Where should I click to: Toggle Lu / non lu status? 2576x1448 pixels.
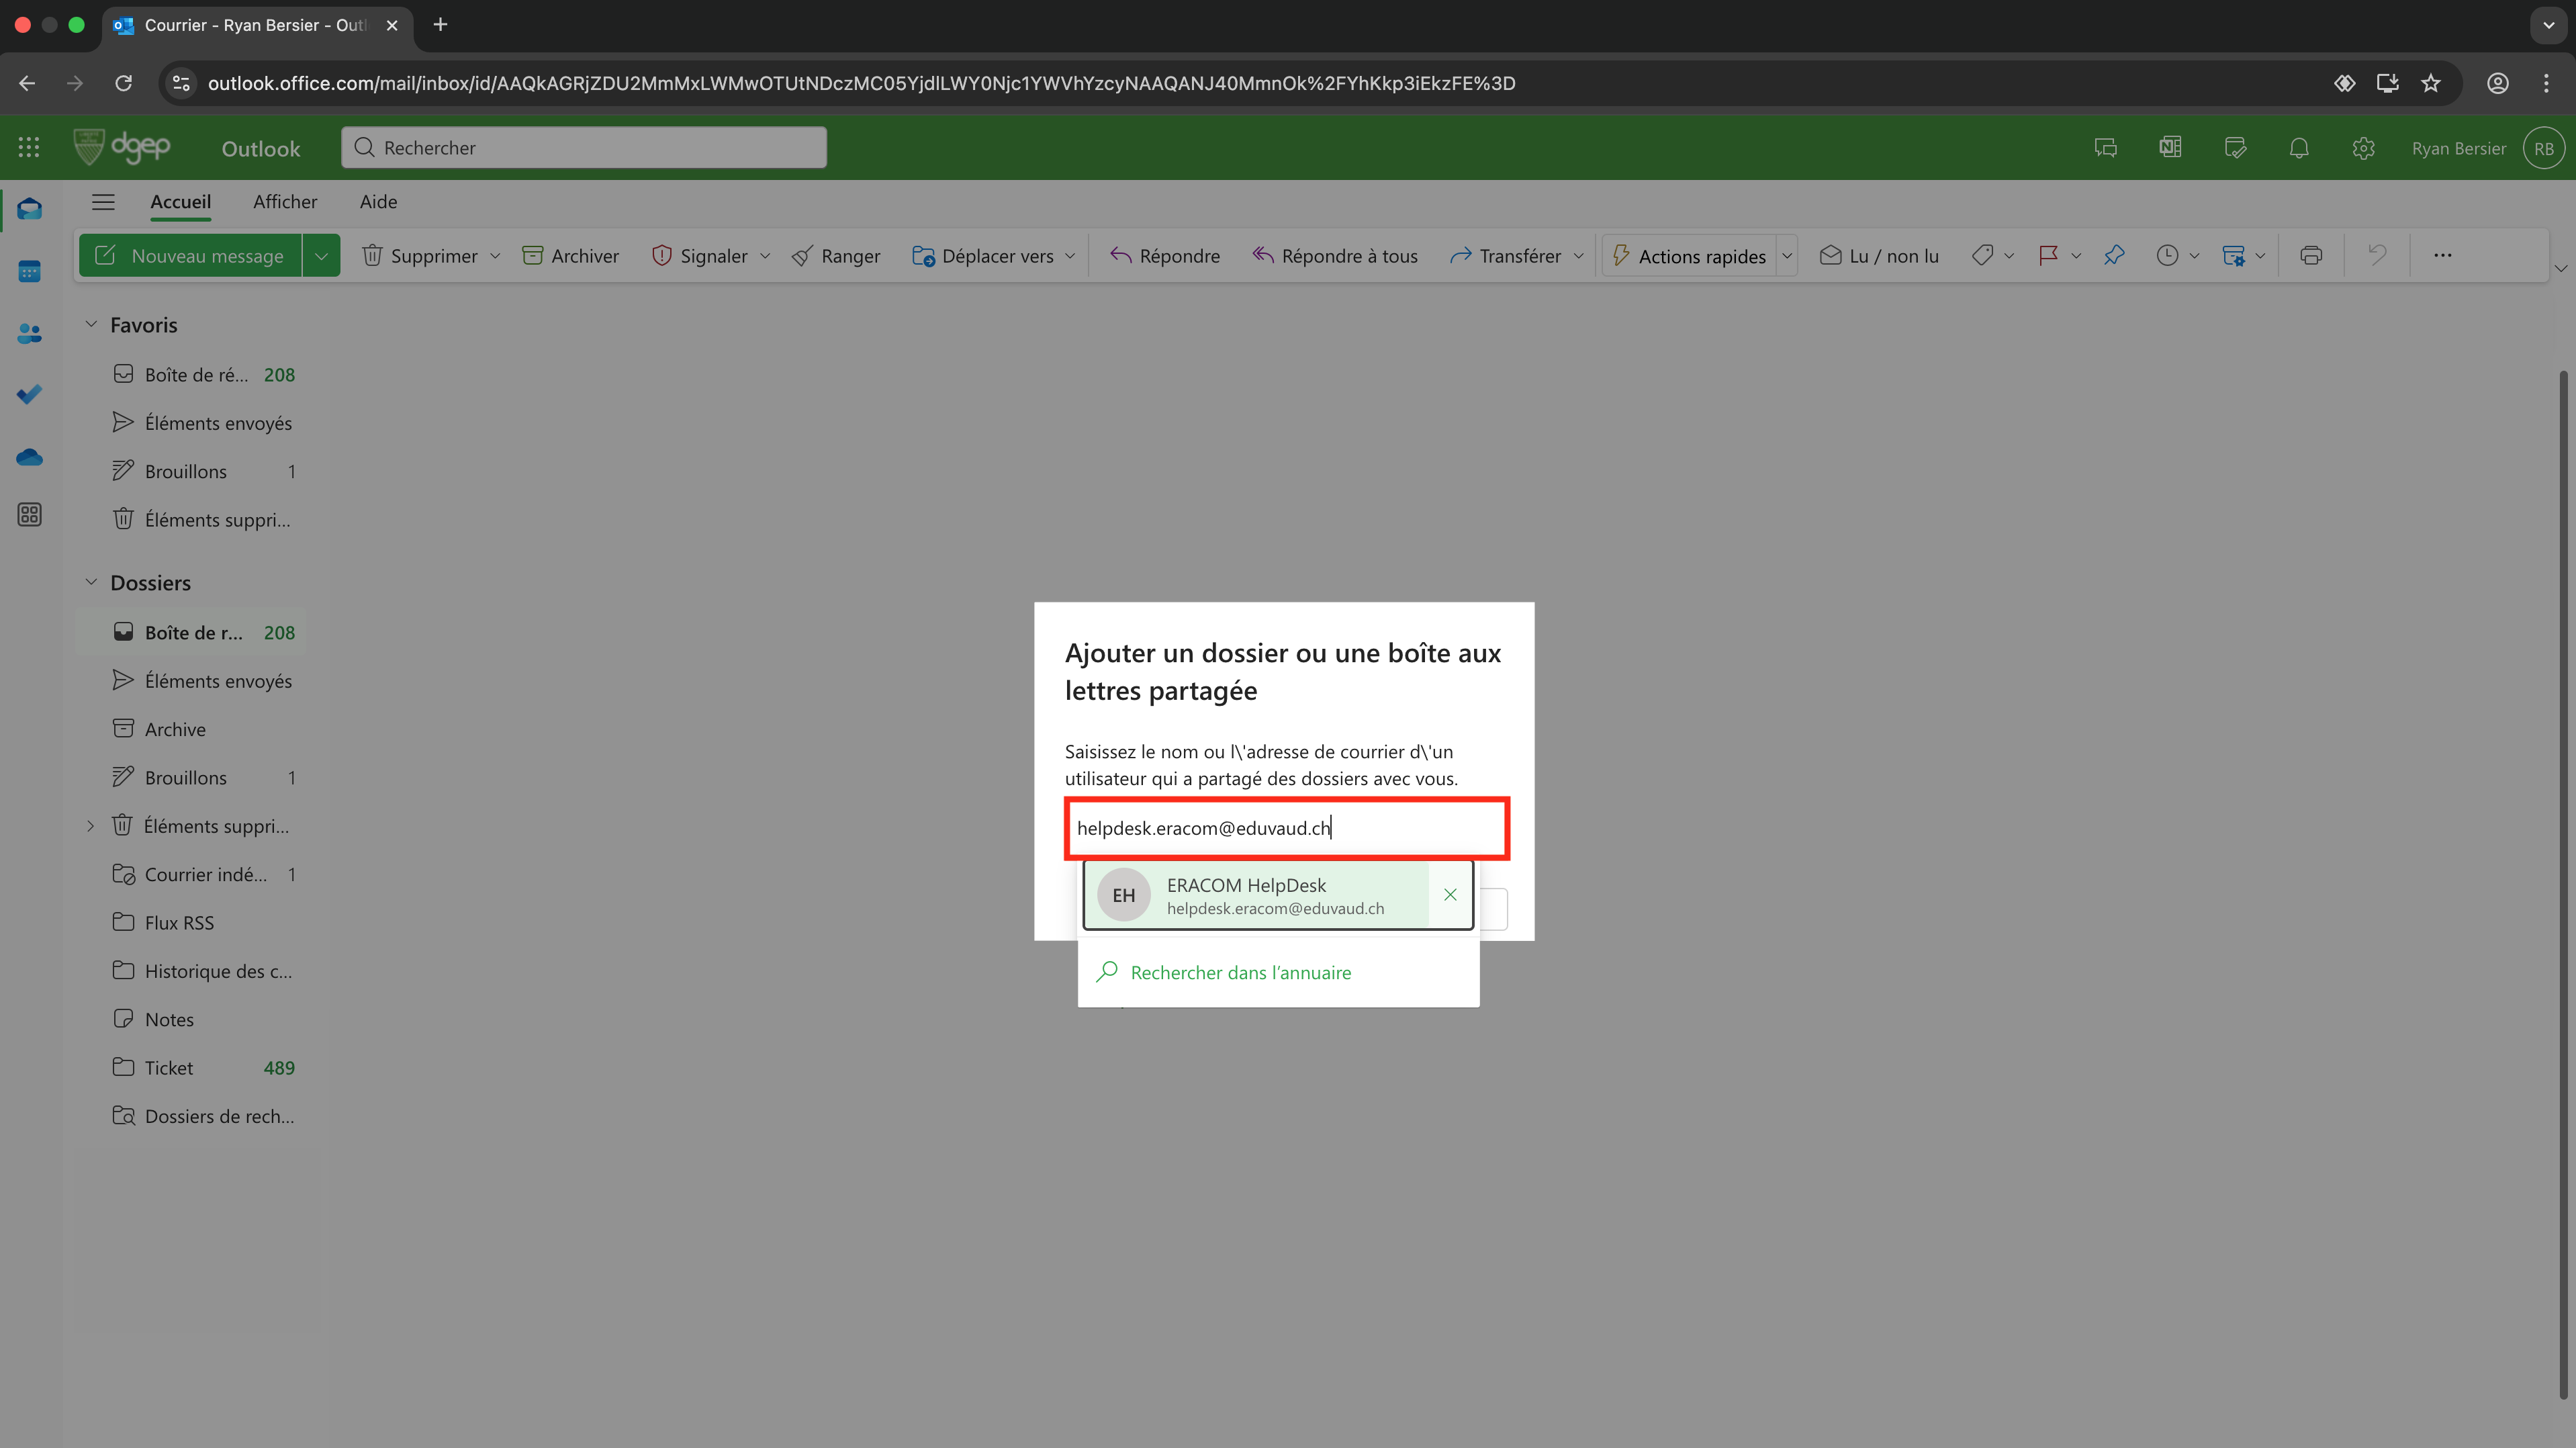point(1879,256)
